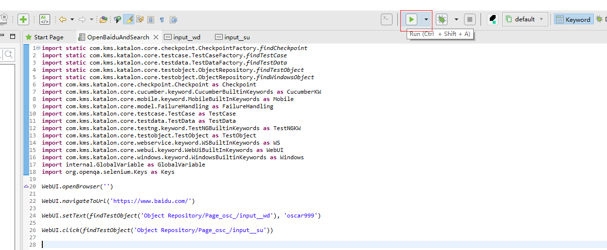The height and width of the screenshot is (250, 607).
Task: Click the WebUI.openBrowser line of code
Action: coord(77,186)
